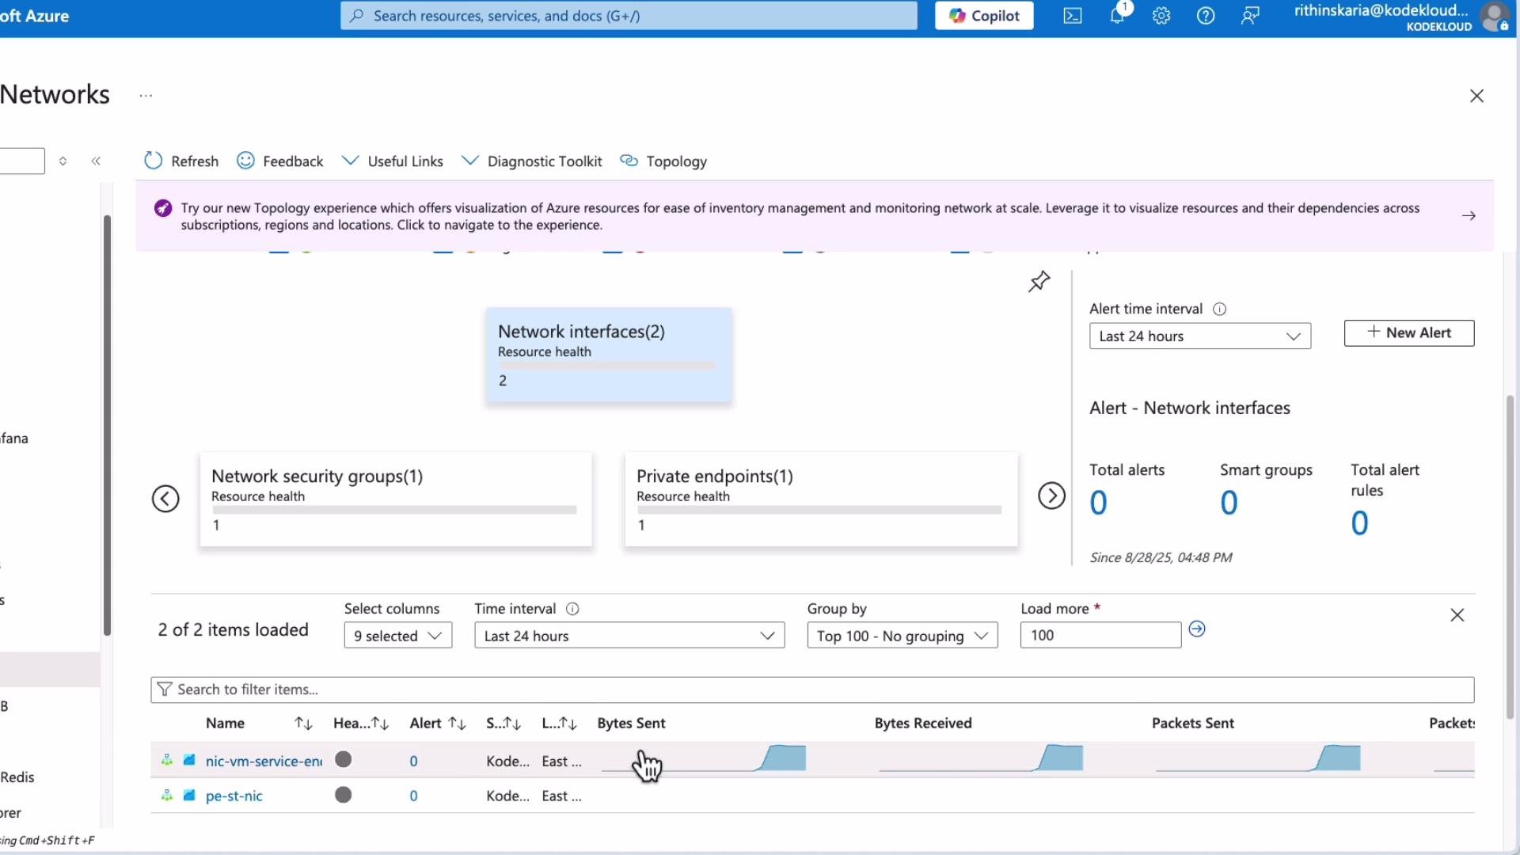Open the help question mark icon
This screenshot has height=855, width=1520.
[x=1206, y=16]
